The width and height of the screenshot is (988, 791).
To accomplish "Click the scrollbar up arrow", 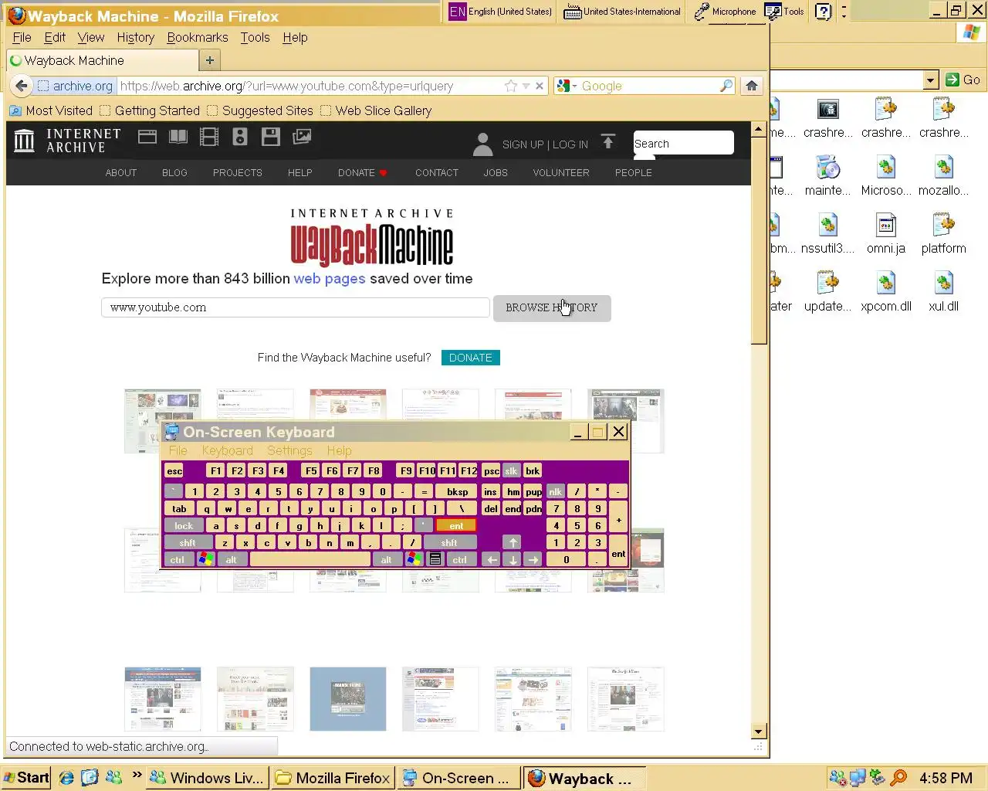I will [759, 130].
